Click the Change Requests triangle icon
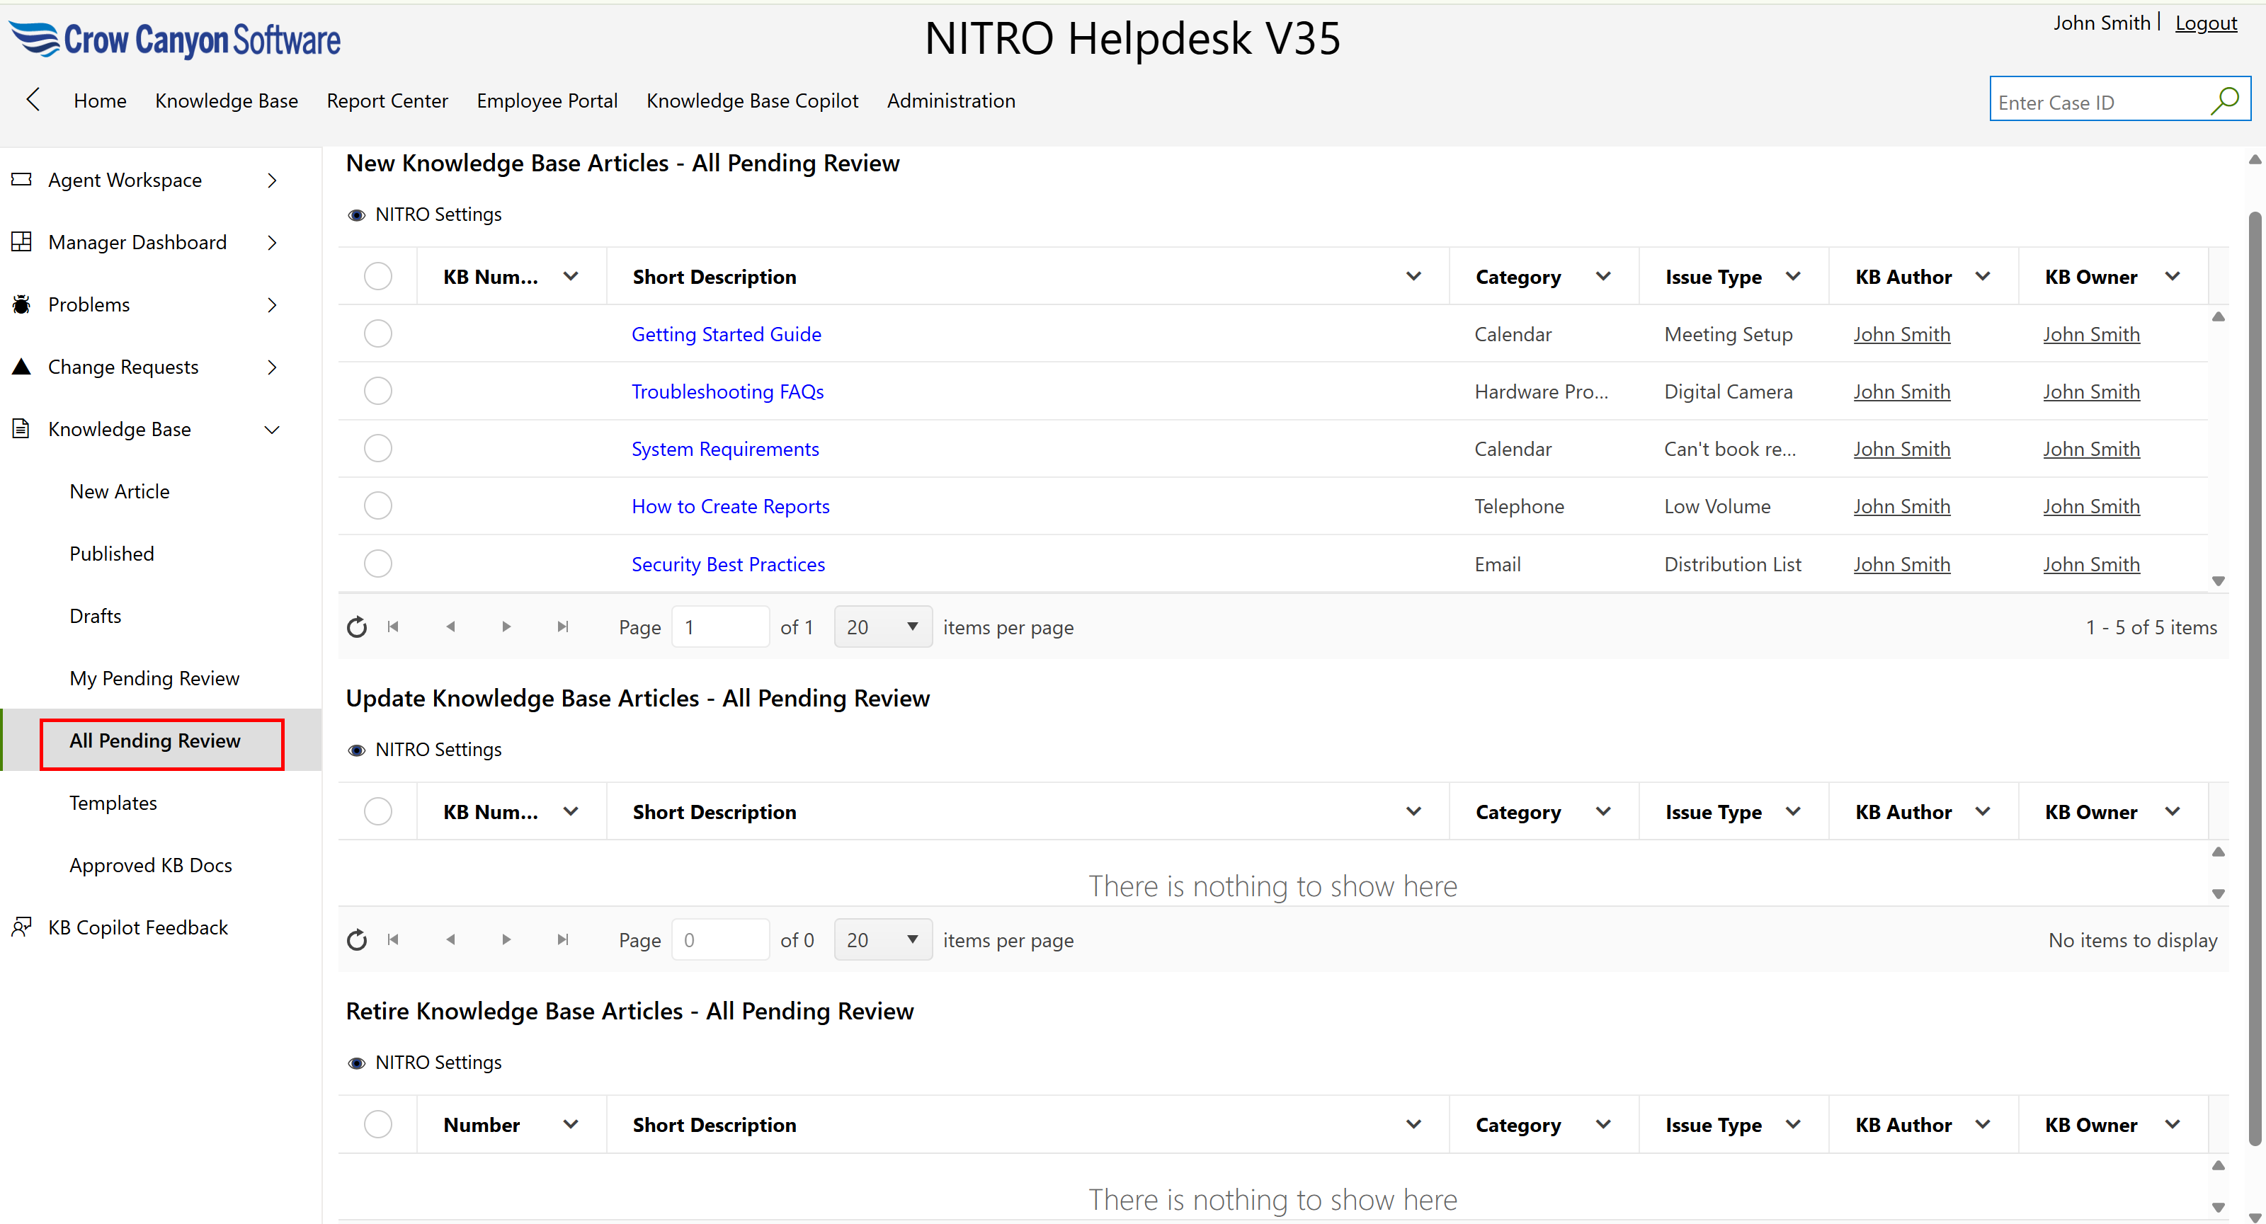 [21, 367]
